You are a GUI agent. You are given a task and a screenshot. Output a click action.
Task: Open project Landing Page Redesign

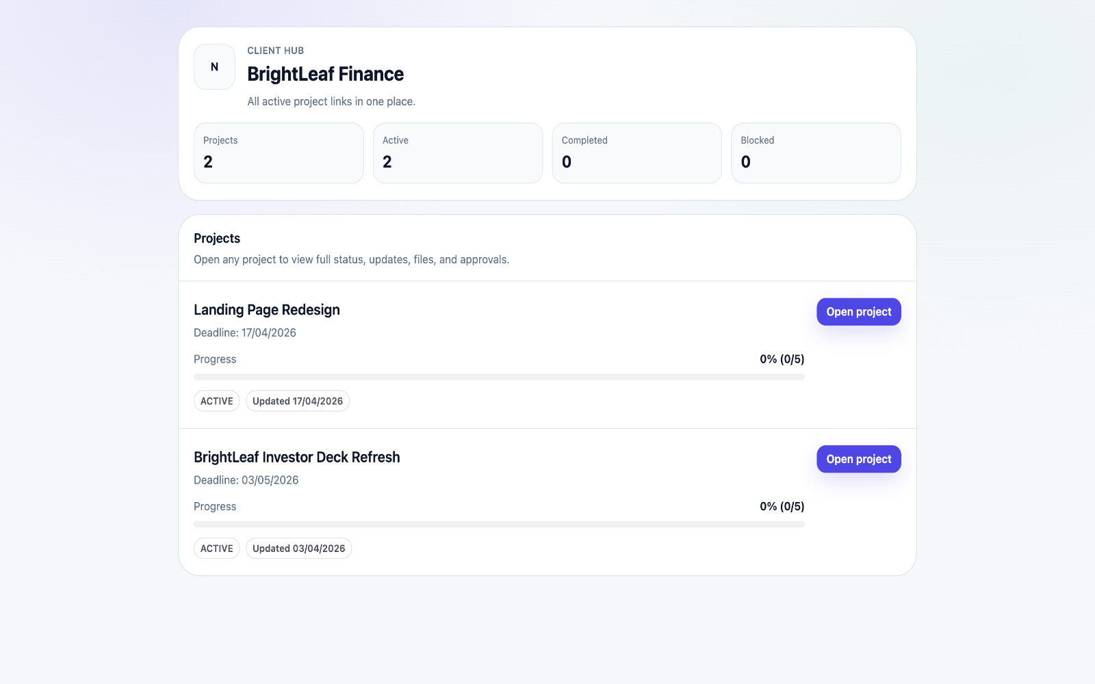point(858,311)
